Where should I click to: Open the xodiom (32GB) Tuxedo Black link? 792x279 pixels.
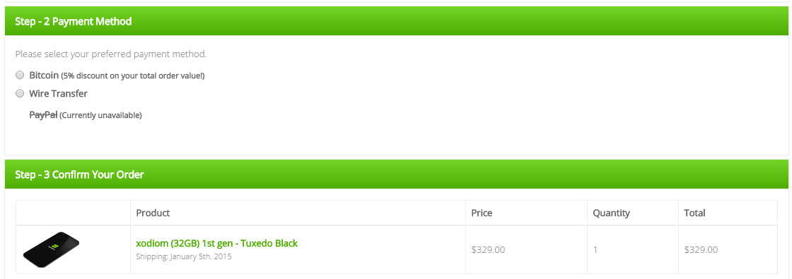(216, 243)
